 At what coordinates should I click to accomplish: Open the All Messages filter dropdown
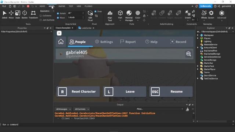click(x=63, y=109)
